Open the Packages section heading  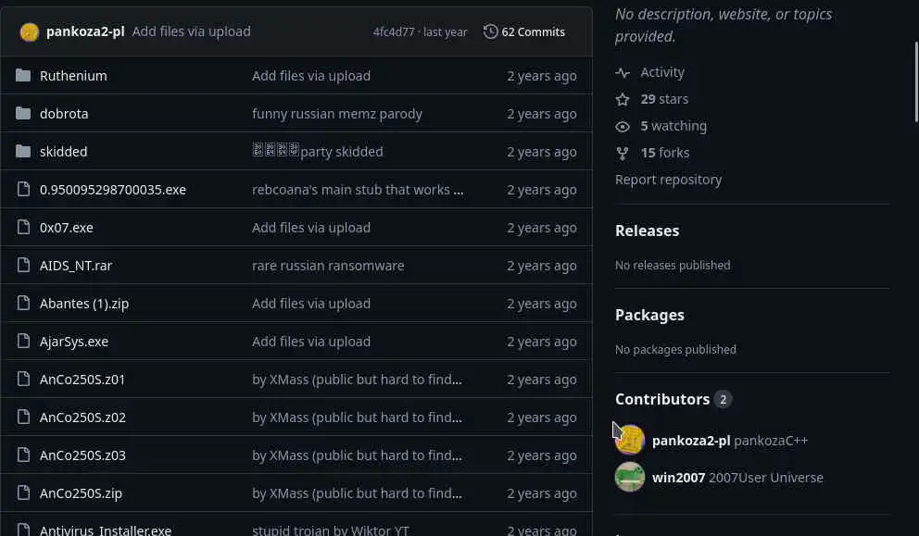coord(649,315)
